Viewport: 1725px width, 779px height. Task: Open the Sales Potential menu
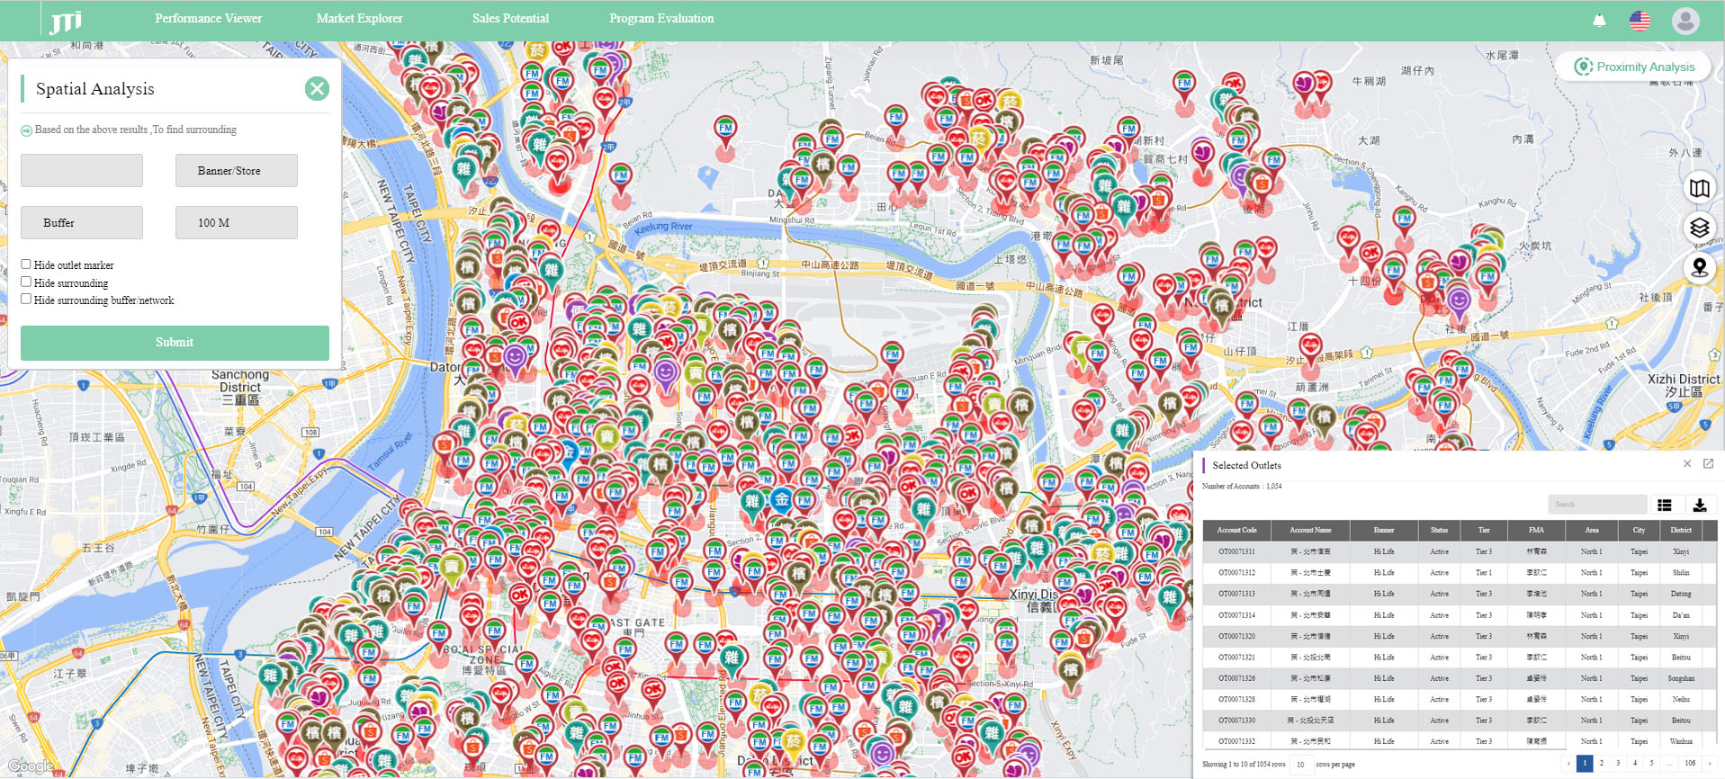pos(510,18)
